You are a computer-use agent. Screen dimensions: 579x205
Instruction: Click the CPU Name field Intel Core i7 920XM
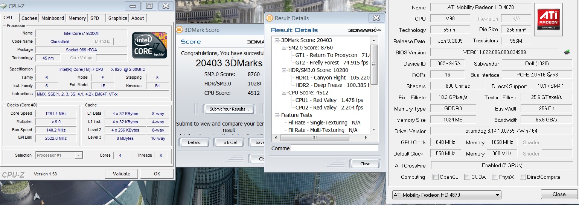tap(81, 33)
